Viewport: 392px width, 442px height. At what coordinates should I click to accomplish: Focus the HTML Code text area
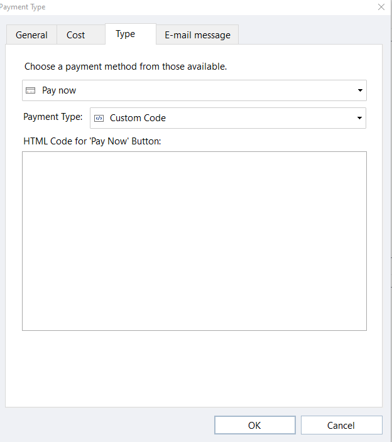(194, 241)
